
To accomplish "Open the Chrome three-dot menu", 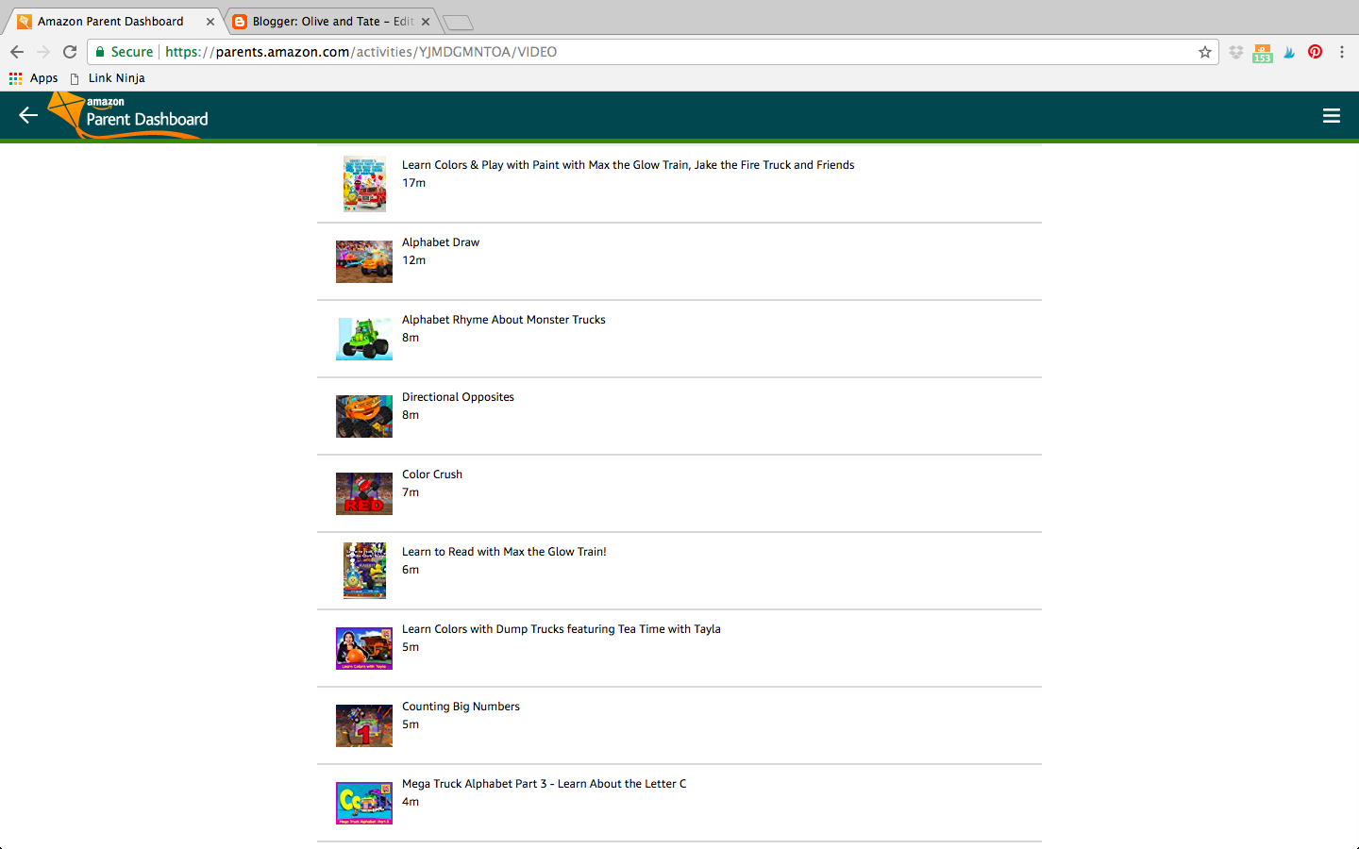I will (1342, 52).
